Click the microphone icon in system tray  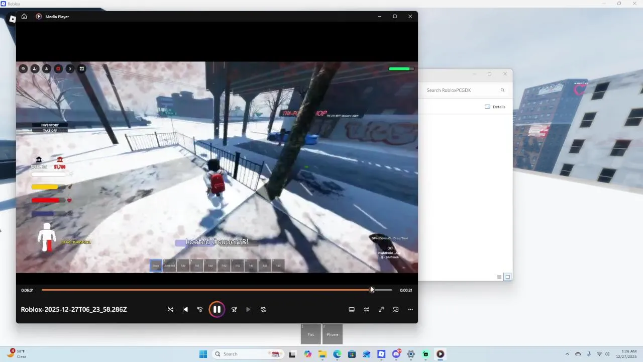coord(588,354)
